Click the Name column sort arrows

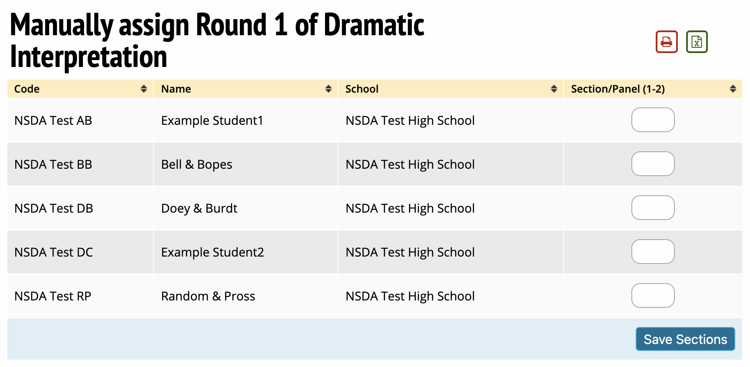[x=329, y=89]
